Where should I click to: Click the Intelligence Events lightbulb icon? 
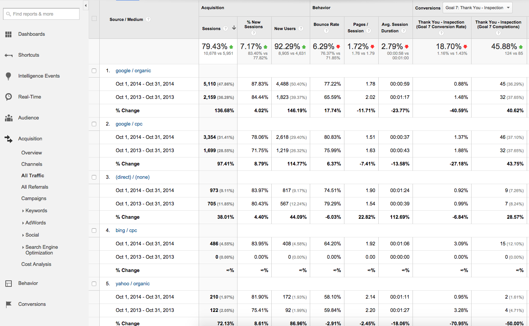coord(8,76)
